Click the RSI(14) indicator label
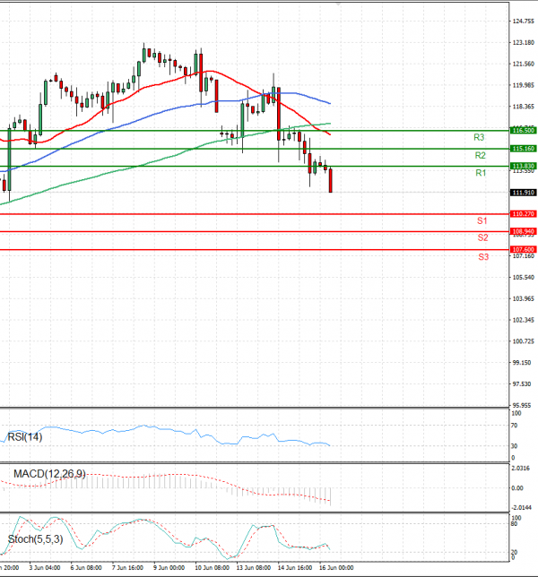 25,437
